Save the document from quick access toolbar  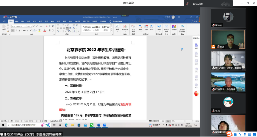(x=4, y=17)
